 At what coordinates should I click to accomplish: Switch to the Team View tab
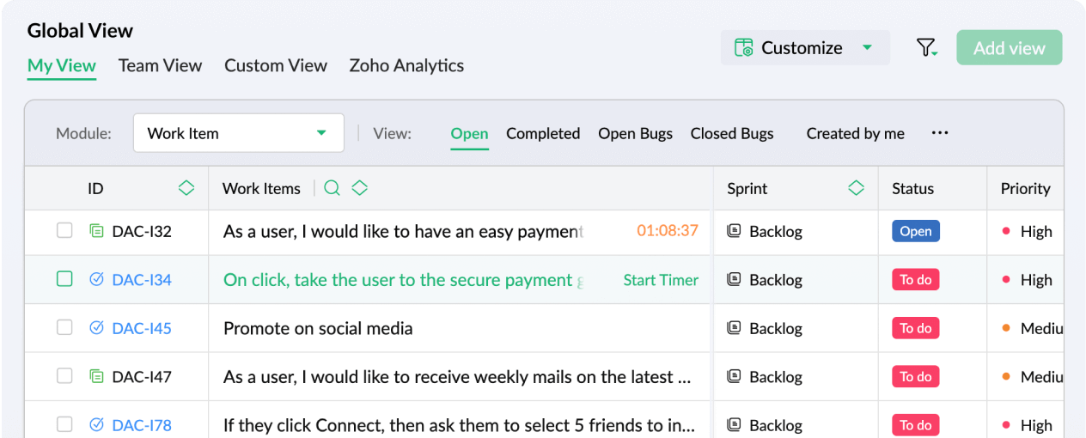(160, 65)
